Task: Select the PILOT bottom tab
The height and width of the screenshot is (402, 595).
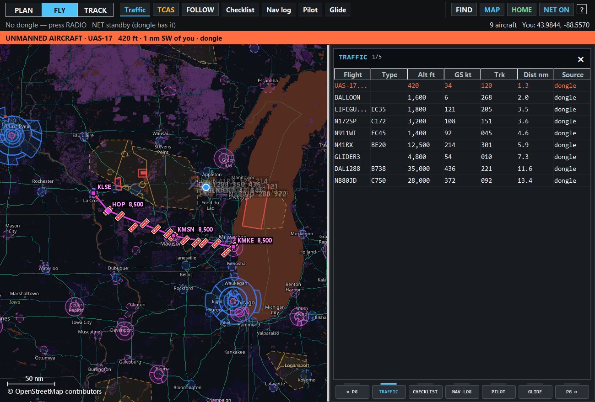Action: 498,391
